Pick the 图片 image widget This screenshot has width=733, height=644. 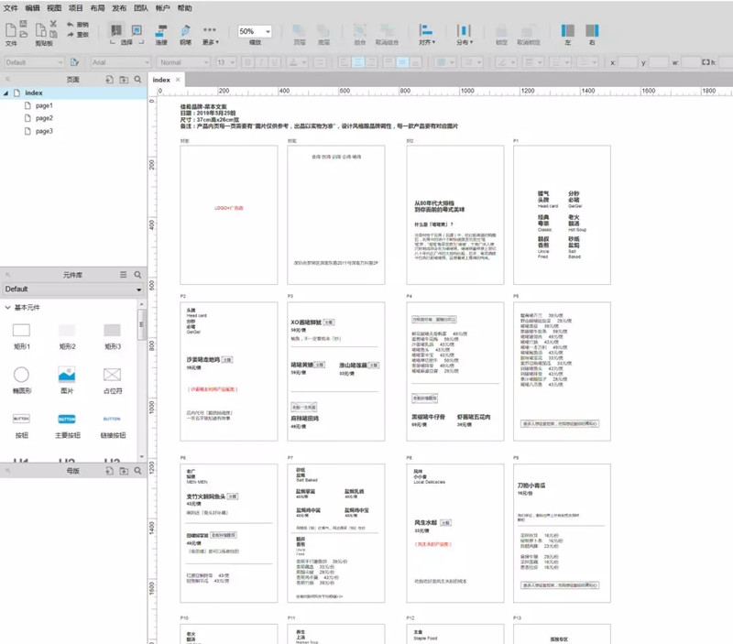click(66, 375)
